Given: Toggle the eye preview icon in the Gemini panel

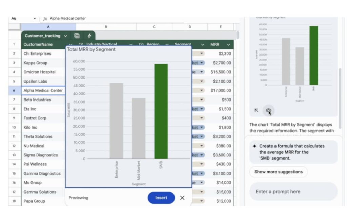Looking at the screenshot, I should click(269, 110).
